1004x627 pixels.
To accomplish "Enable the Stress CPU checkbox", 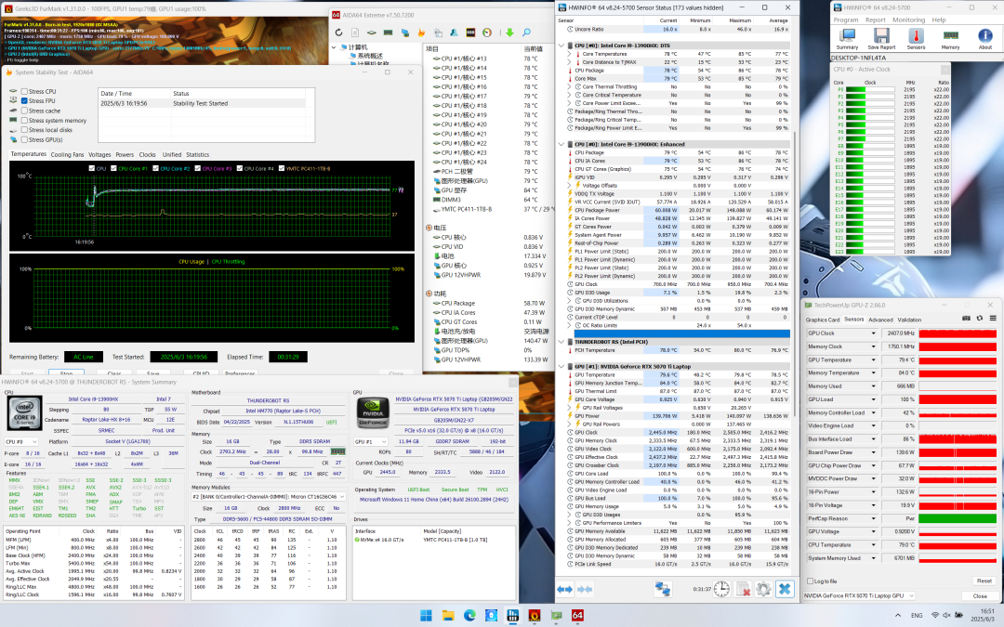I will (x=24, y=91).
